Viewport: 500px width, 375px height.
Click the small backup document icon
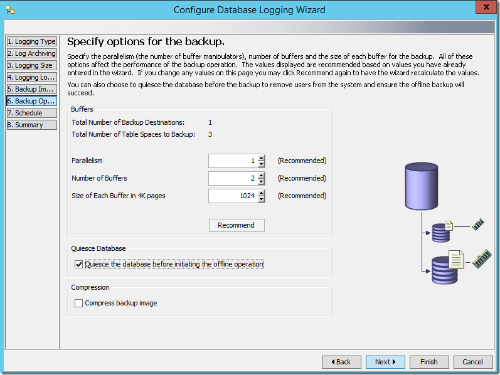pyautogui.click(x=449, y=224)
